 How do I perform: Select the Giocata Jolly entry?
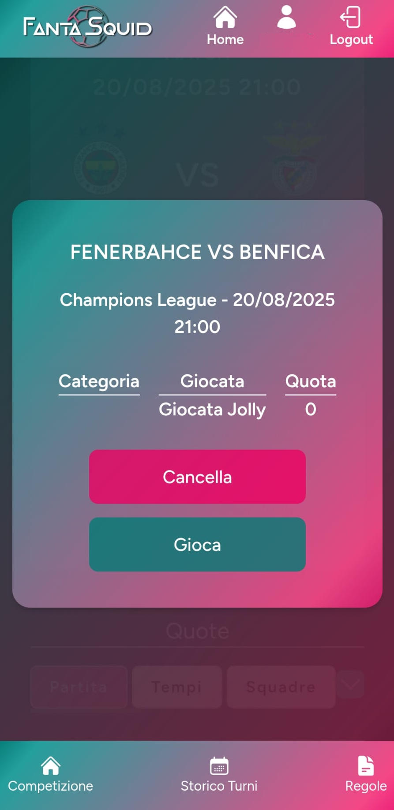click(212, 410)
